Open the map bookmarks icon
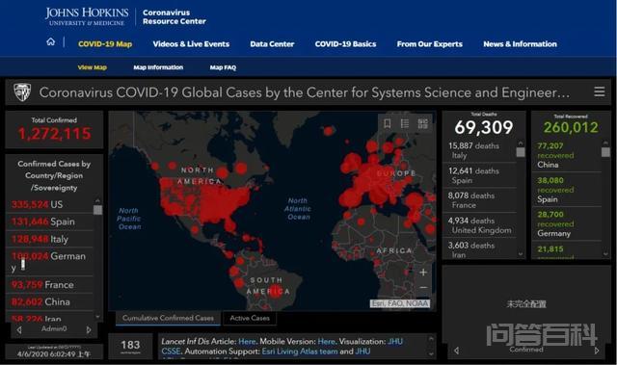 click(x=388, y=124)
